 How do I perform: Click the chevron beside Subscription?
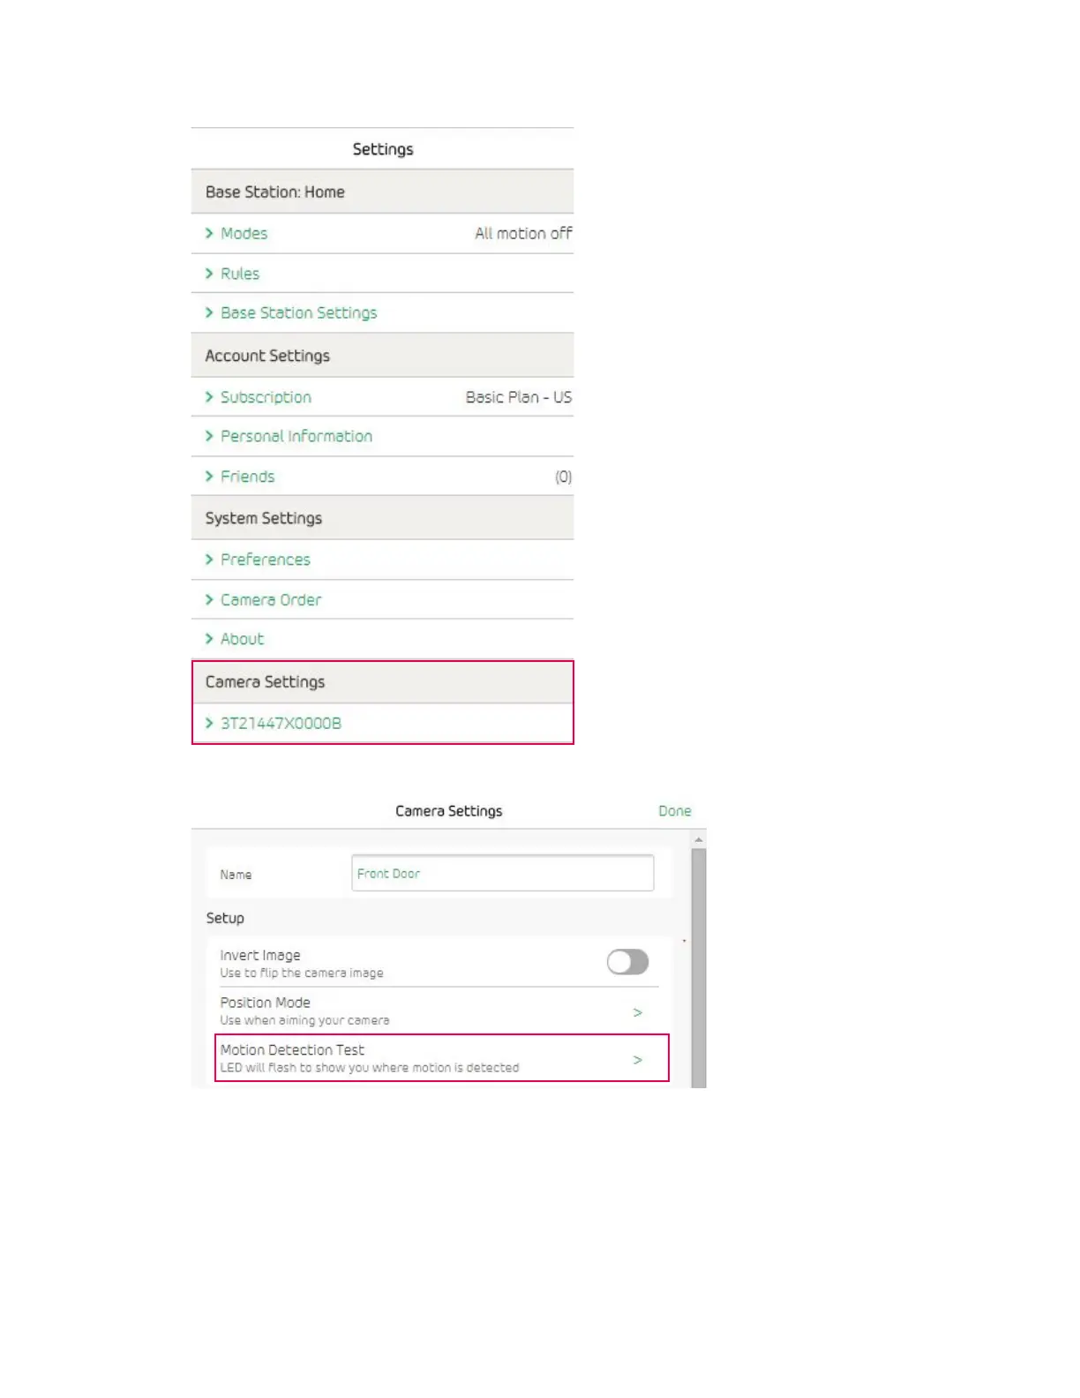(x=209, y=397)
